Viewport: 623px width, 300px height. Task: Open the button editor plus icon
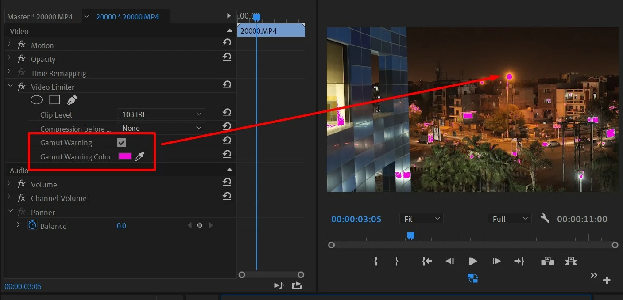(607, 280)
